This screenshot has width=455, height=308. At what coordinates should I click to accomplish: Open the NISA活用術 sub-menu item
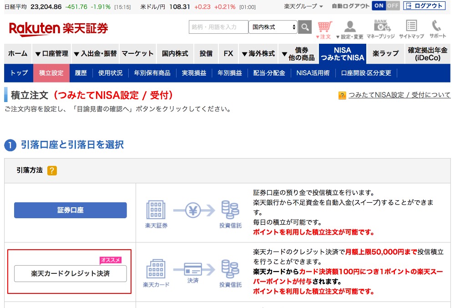(x=313, y=73)
